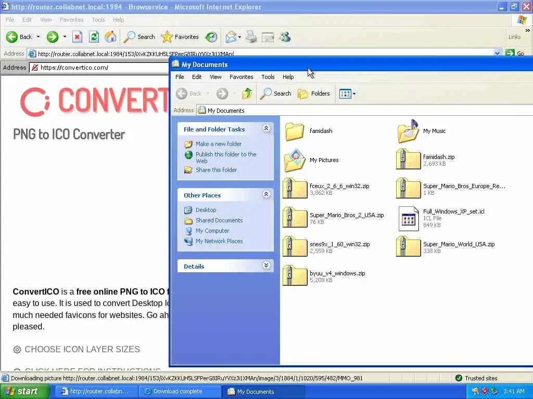The height and width of the screenshot is (399, 533).
Task: Open View menu in My Documents
Action: [215, 77]
